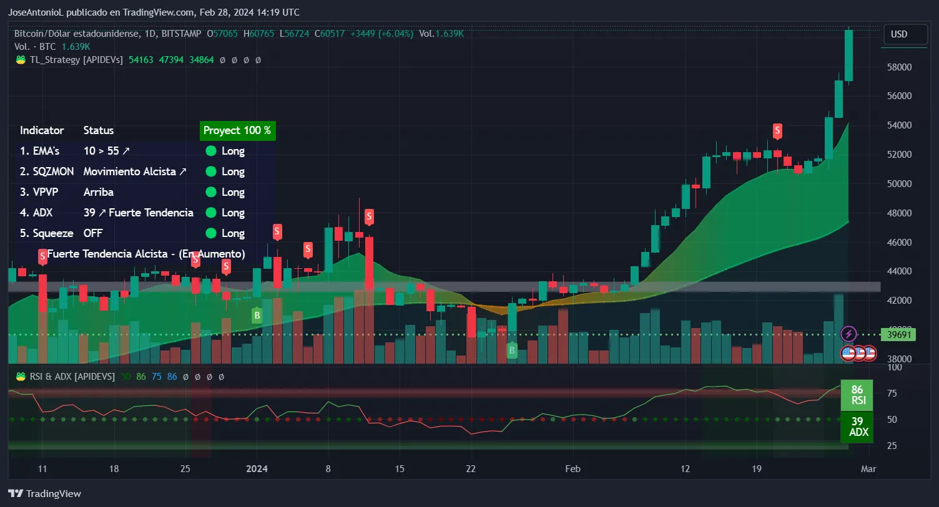939x507 pixels.
Task: Click the green Long dot for ADX
Action: 211,213
